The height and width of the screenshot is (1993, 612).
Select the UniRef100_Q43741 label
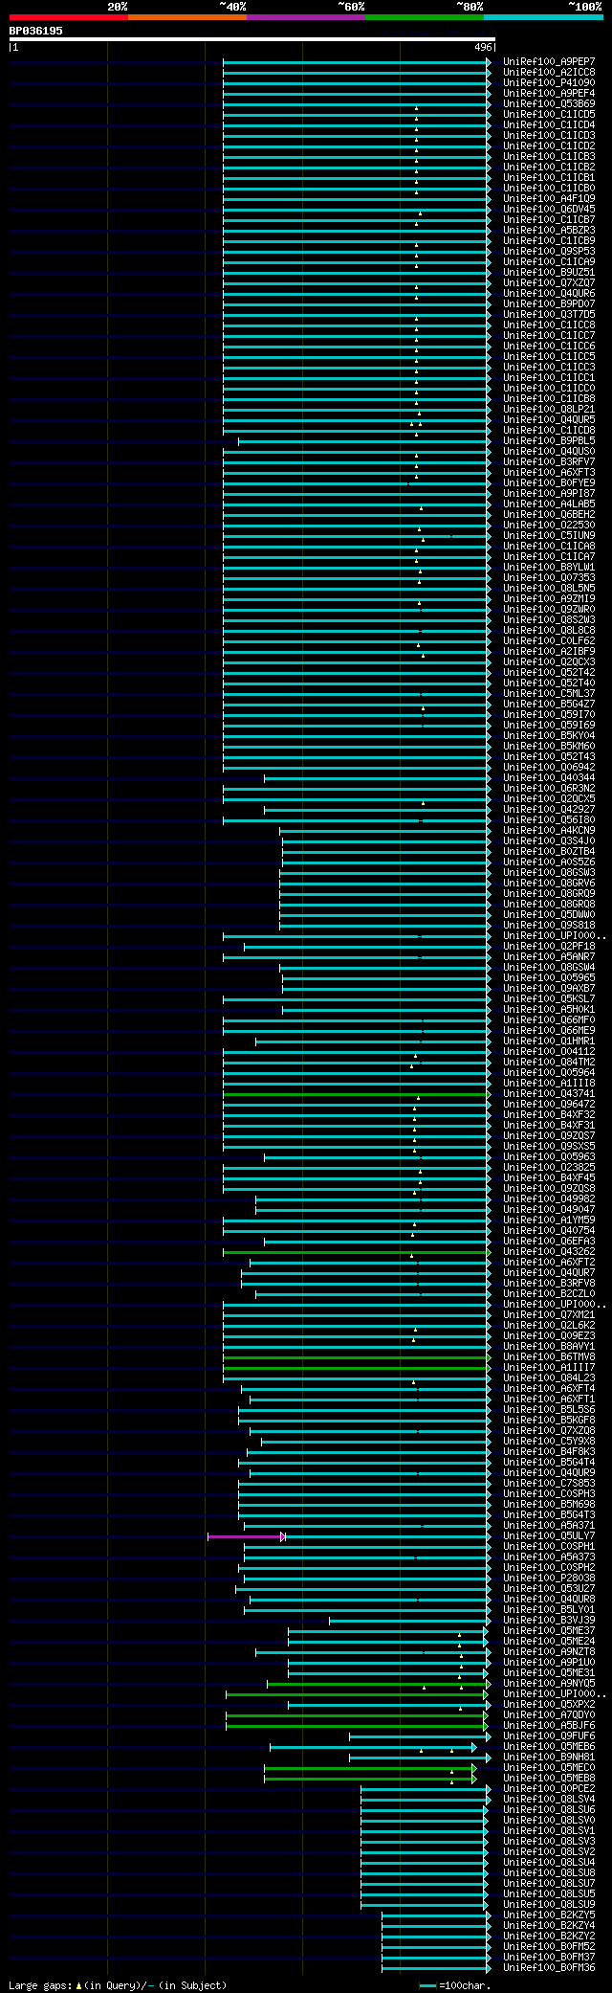pyautogui.click(x=549, y=1093)
